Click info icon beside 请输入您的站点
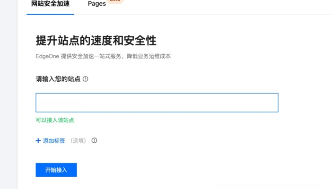 pyautogui.click(x=85, y=79)
